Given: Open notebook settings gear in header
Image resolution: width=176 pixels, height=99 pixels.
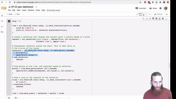Looking at the screenshot, I should pyautogui.click(x=161, y=8).
